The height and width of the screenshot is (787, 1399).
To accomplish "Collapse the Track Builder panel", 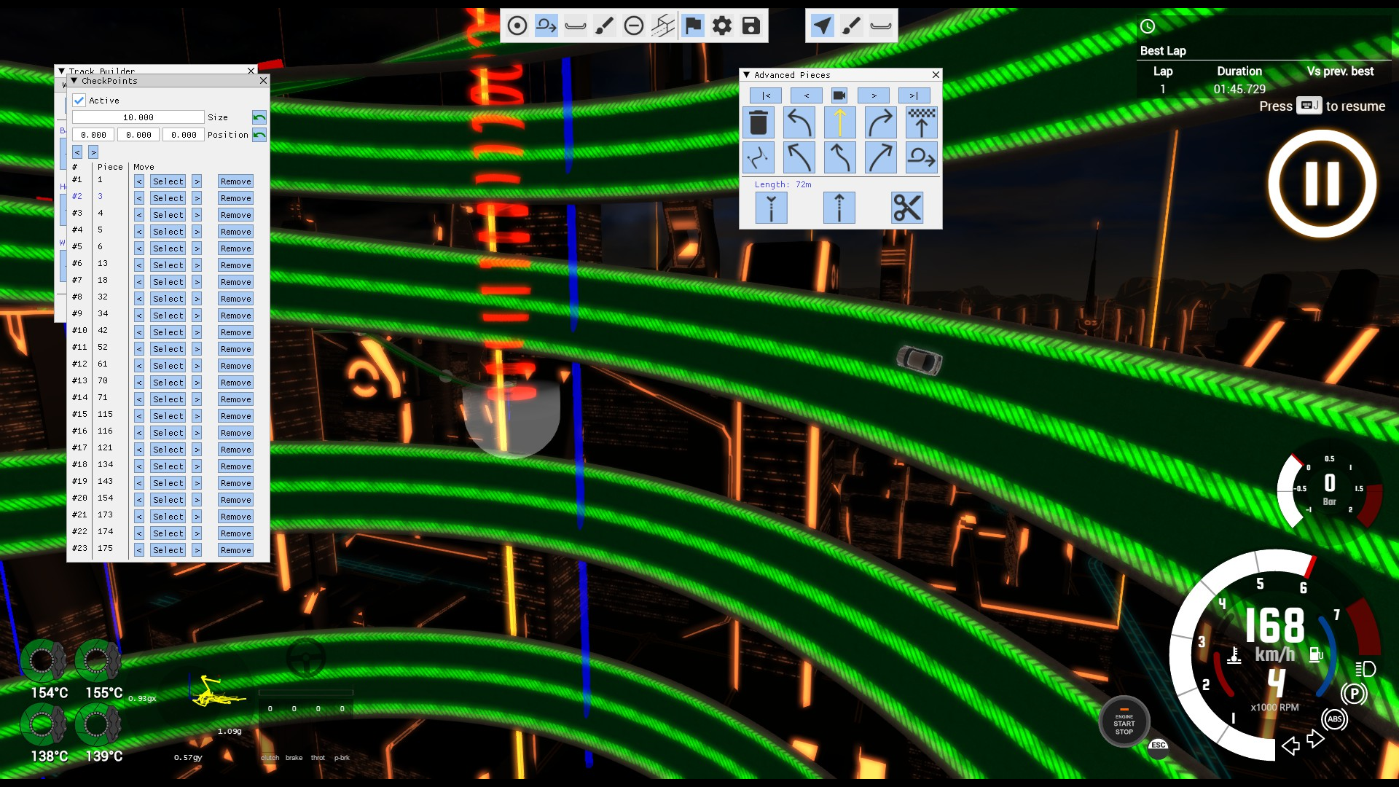I will (62, 71).
